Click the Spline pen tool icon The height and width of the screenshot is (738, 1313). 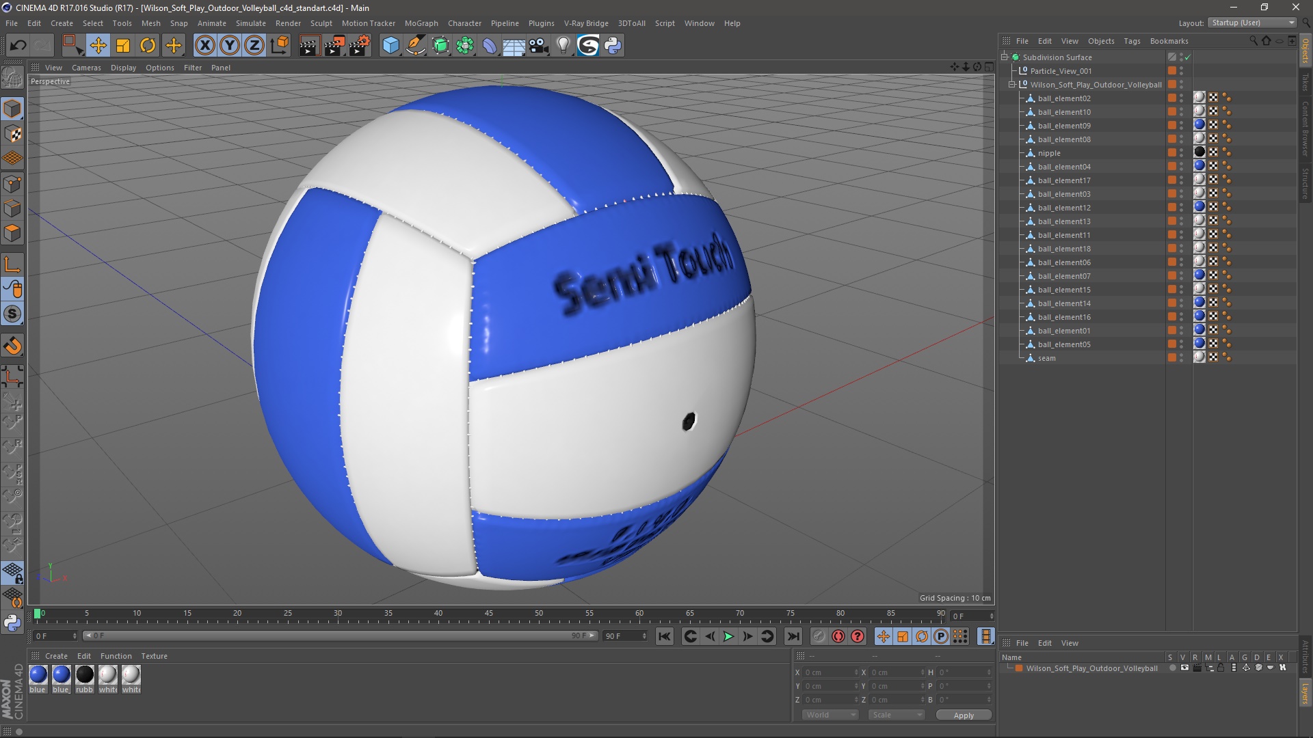click(416, 46)
